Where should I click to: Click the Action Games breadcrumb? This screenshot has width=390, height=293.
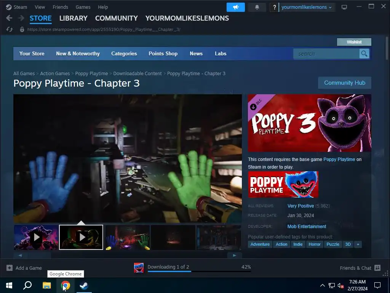pyautogui.click(x=55, y=74)
